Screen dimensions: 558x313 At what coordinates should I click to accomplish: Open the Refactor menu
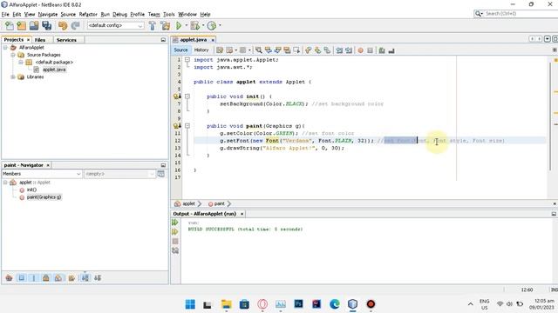tap(88, 14)
